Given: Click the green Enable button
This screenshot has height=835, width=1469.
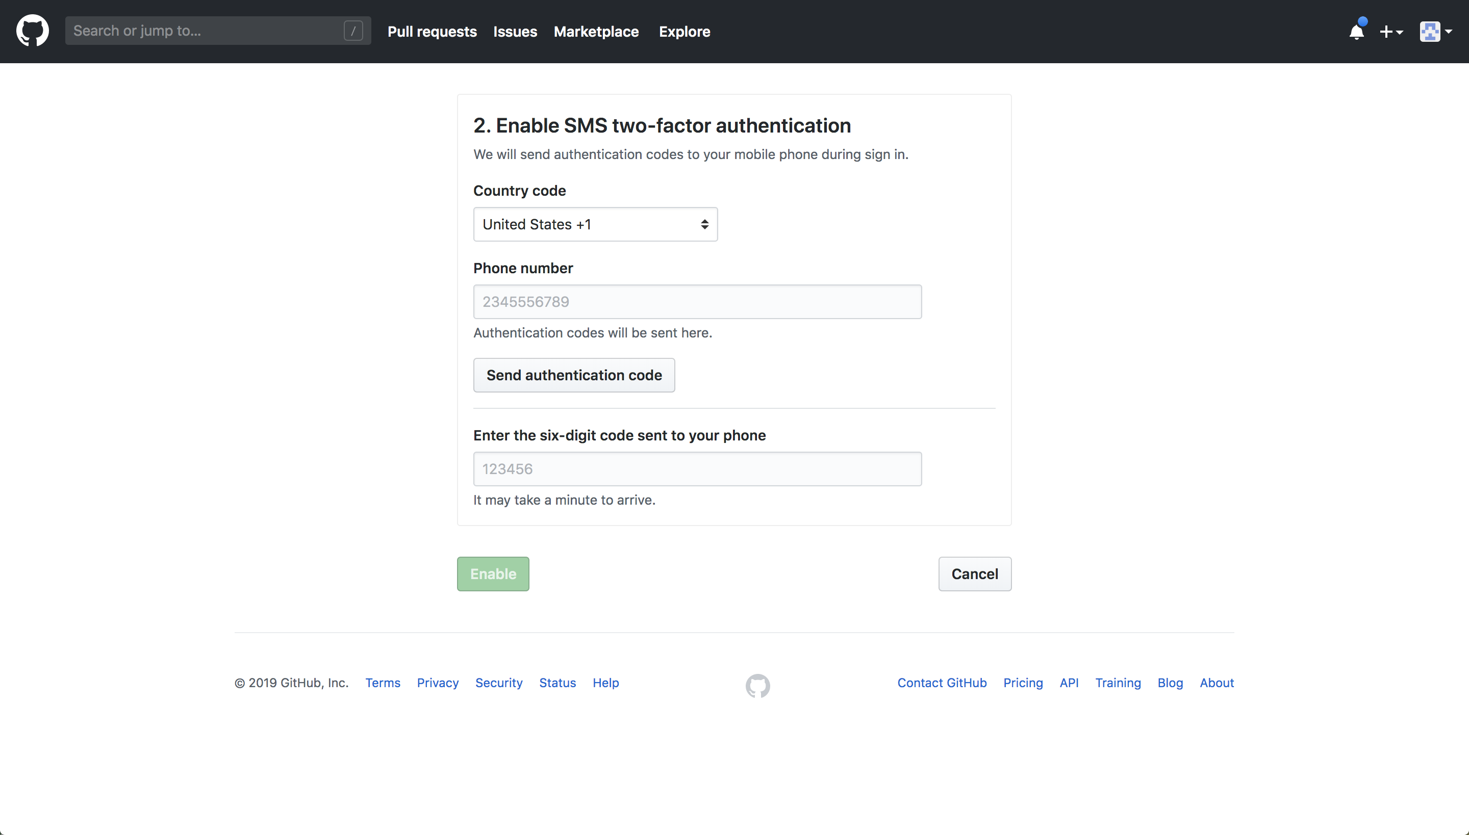Looking at the screenshot, I should pyautogui.click(x=493, y=574).
